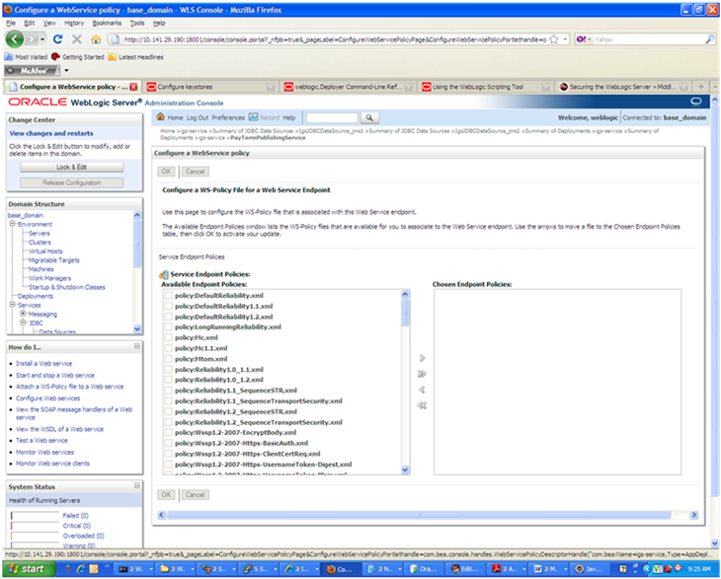
Task: Close the Configure a WebService policy tab
Action: [133, 87]
